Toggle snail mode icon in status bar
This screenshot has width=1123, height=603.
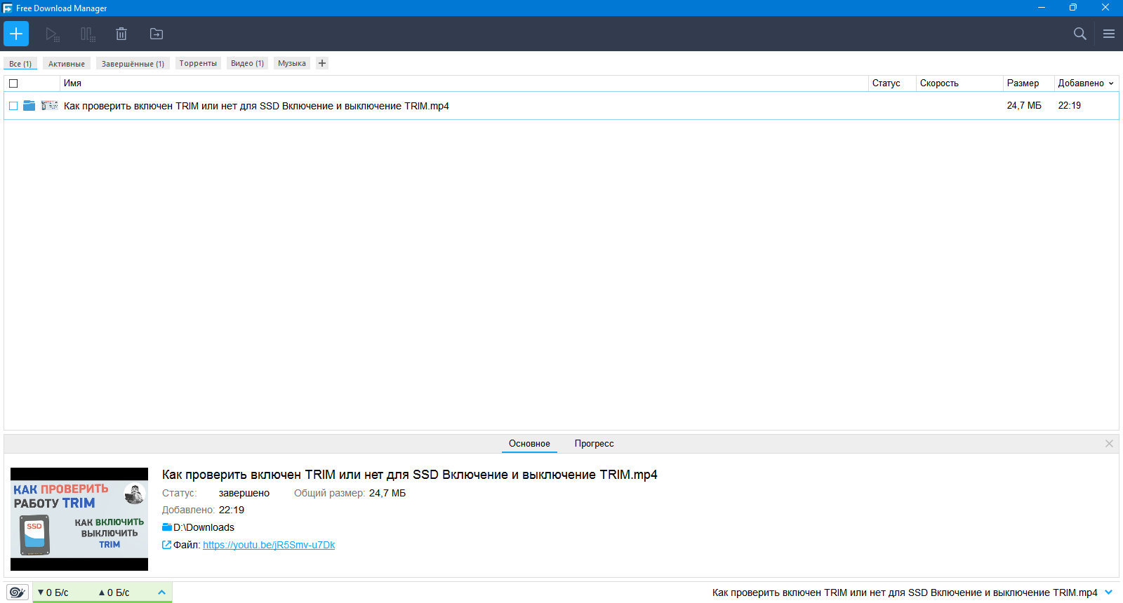click(x=18, y=592)
